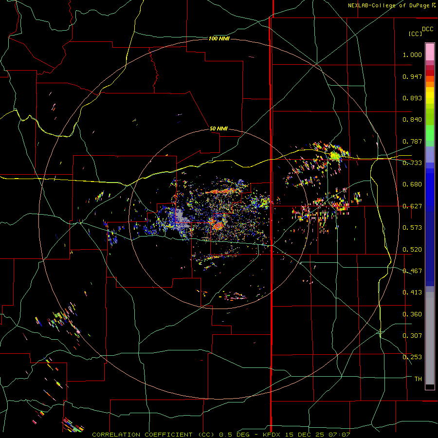Select the 0.893 scale value
The height and width of the screenshot is (438, 438).
pyautogui.click(x=412, y=98)
